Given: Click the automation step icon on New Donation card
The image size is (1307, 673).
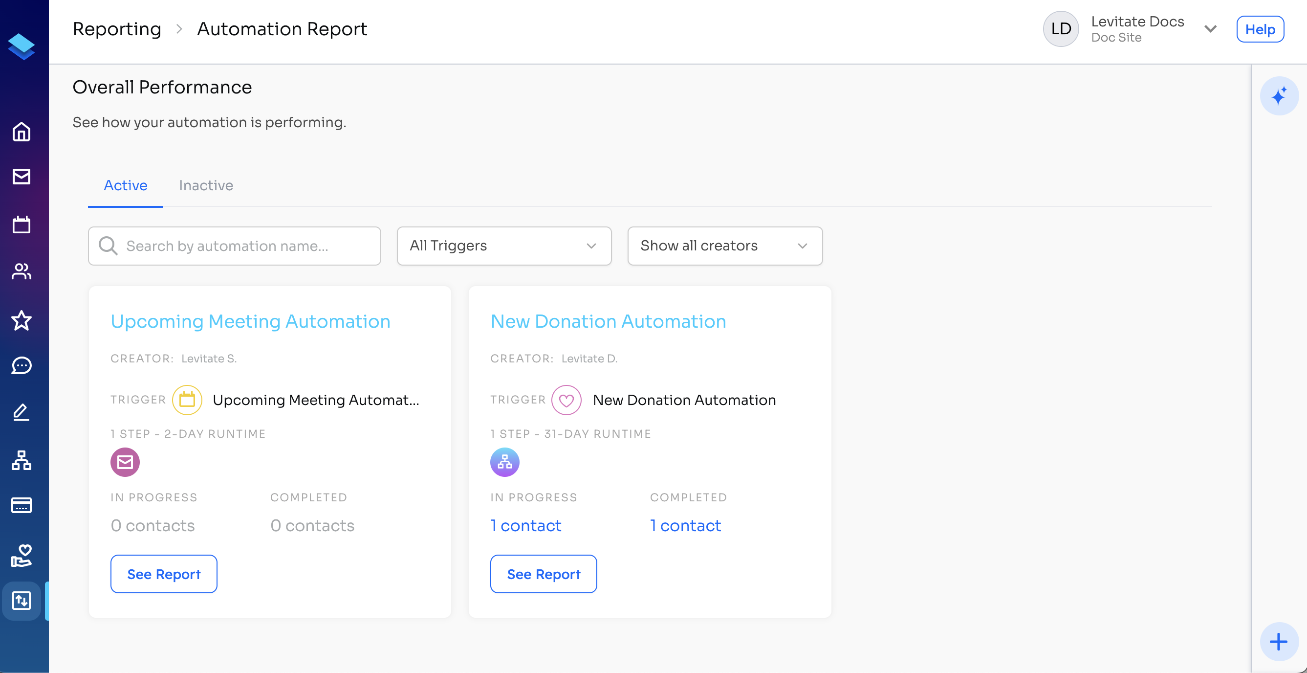Looking at the screenshot, I should tap(504, 462).
